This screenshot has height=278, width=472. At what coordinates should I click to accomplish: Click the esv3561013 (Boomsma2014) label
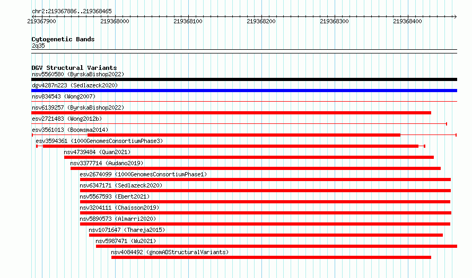click(70, 130)
